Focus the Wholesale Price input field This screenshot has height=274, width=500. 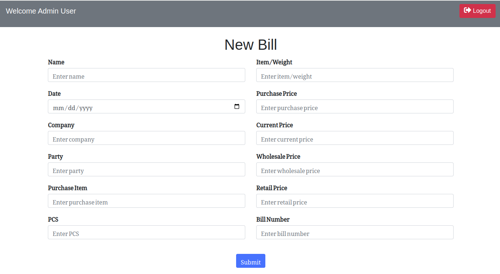(355, 170)
